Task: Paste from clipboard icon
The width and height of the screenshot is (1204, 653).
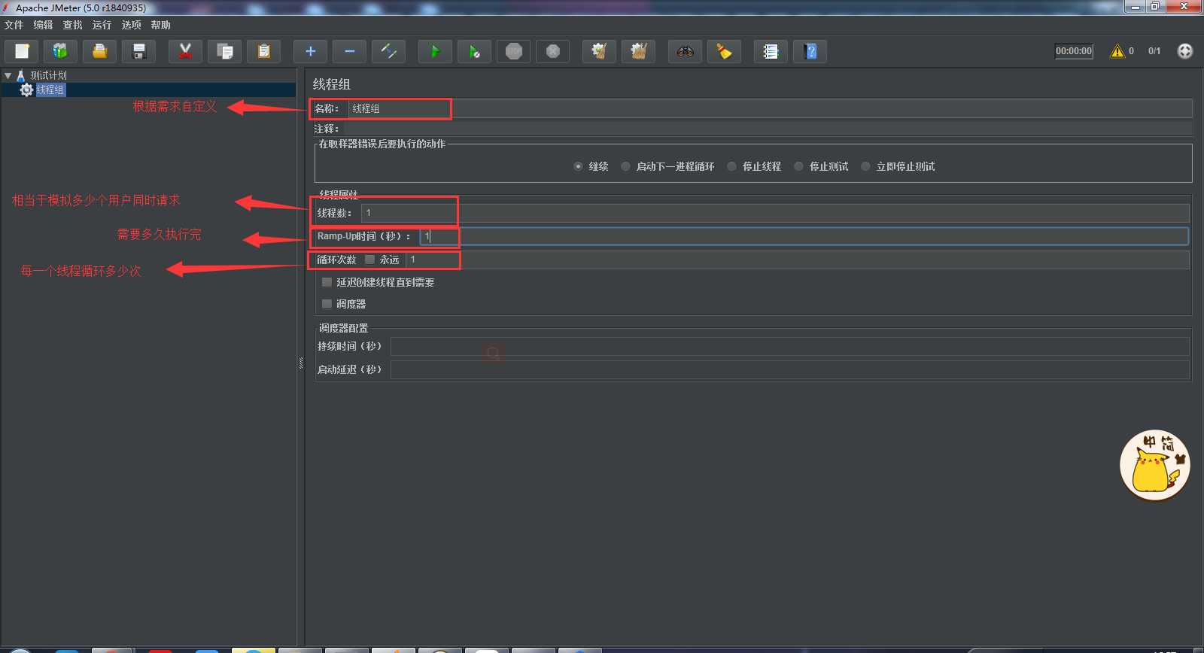Action: [x=263, y=51]
